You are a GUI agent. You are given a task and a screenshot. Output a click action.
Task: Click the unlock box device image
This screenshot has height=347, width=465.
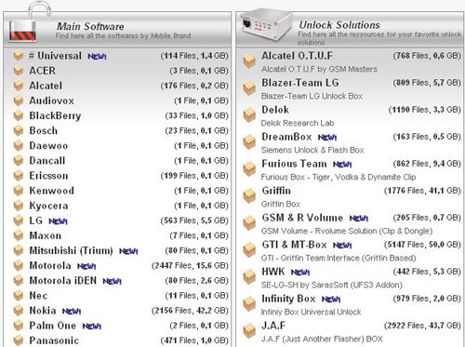tap(267, 25)
